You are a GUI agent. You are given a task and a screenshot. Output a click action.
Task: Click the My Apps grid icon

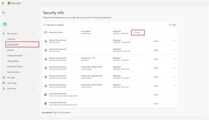[x=4, y=78]
